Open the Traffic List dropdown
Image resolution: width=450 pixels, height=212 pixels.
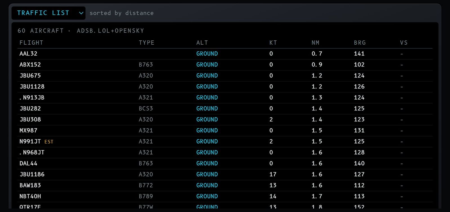[48, 13]
